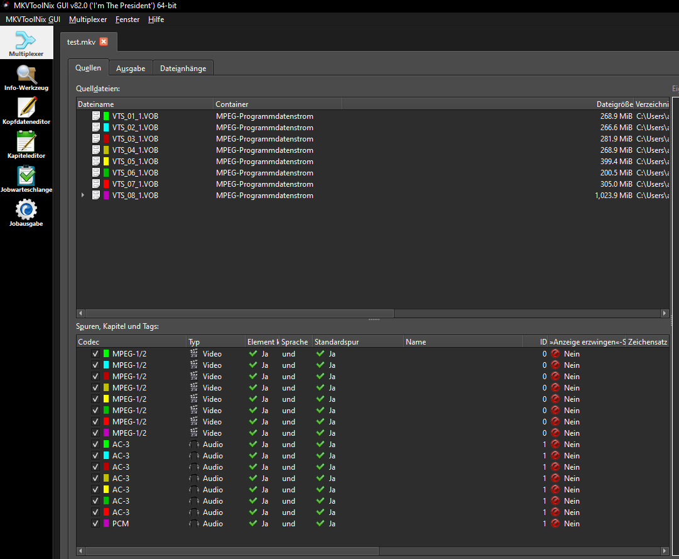Open the Kopfdateneditor tool
This screenshot has width=679, height=559.
click(26, 111)
